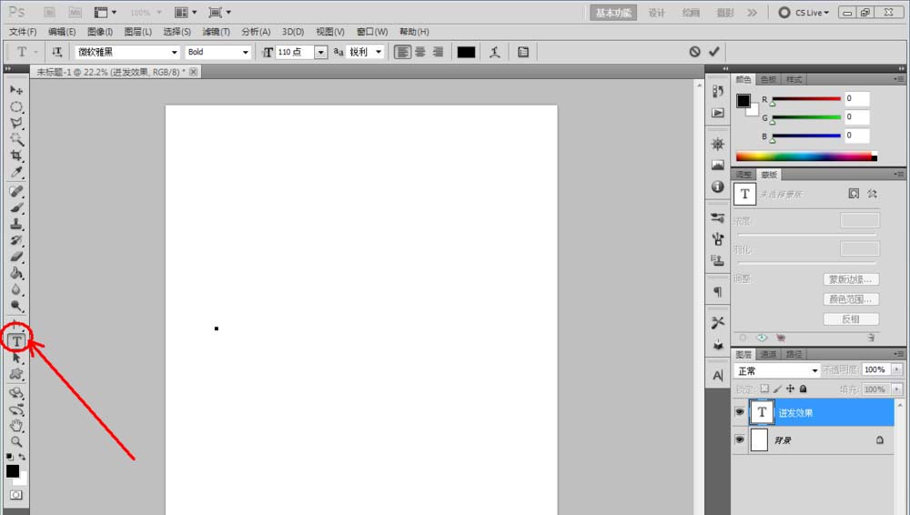The width and height of the screenshot is (910, 515).
Task: Show more workspaces chevron
Action: (x=753, y=13)
